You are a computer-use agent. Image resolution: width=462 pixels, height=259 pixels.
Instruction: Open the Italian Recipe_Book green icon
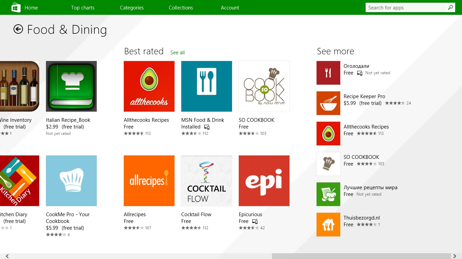coord(71,86)
